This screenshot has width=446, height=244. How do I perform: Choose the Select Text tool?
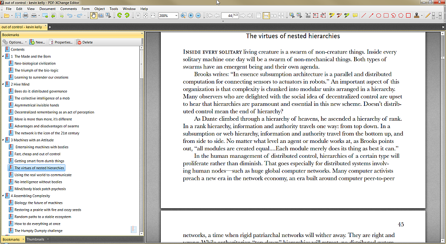point(108,16)
